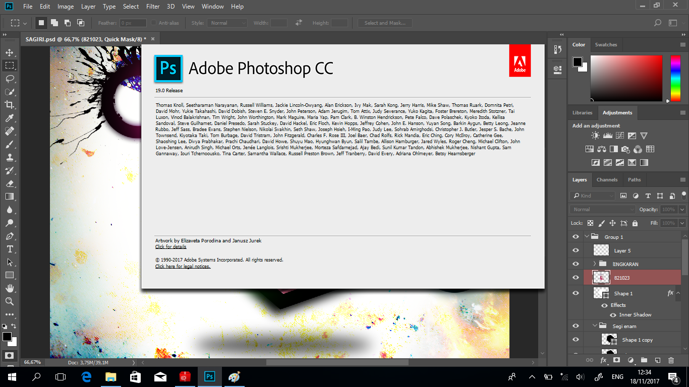Select the Crop tool
This screenshot has width=689, height=387.
pyautogui.click(x=9, y=105)
